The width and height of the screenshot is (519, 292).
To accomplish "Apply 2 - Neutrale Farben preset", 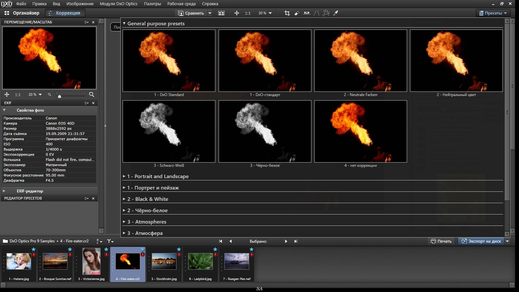I will [360, 61].
